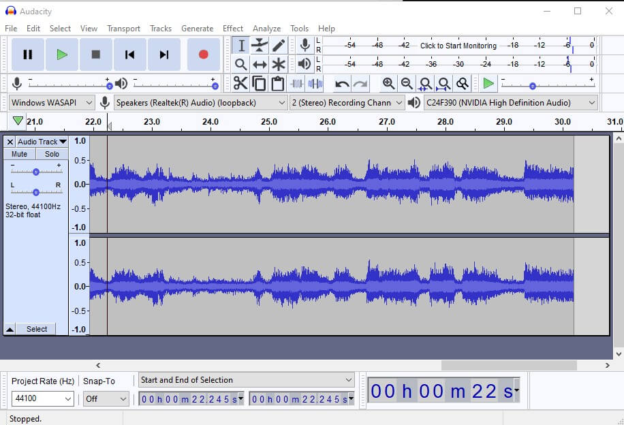The height and width of the screenshot is (425, 624).
Task: Click the track Select button
Action: 37,329
